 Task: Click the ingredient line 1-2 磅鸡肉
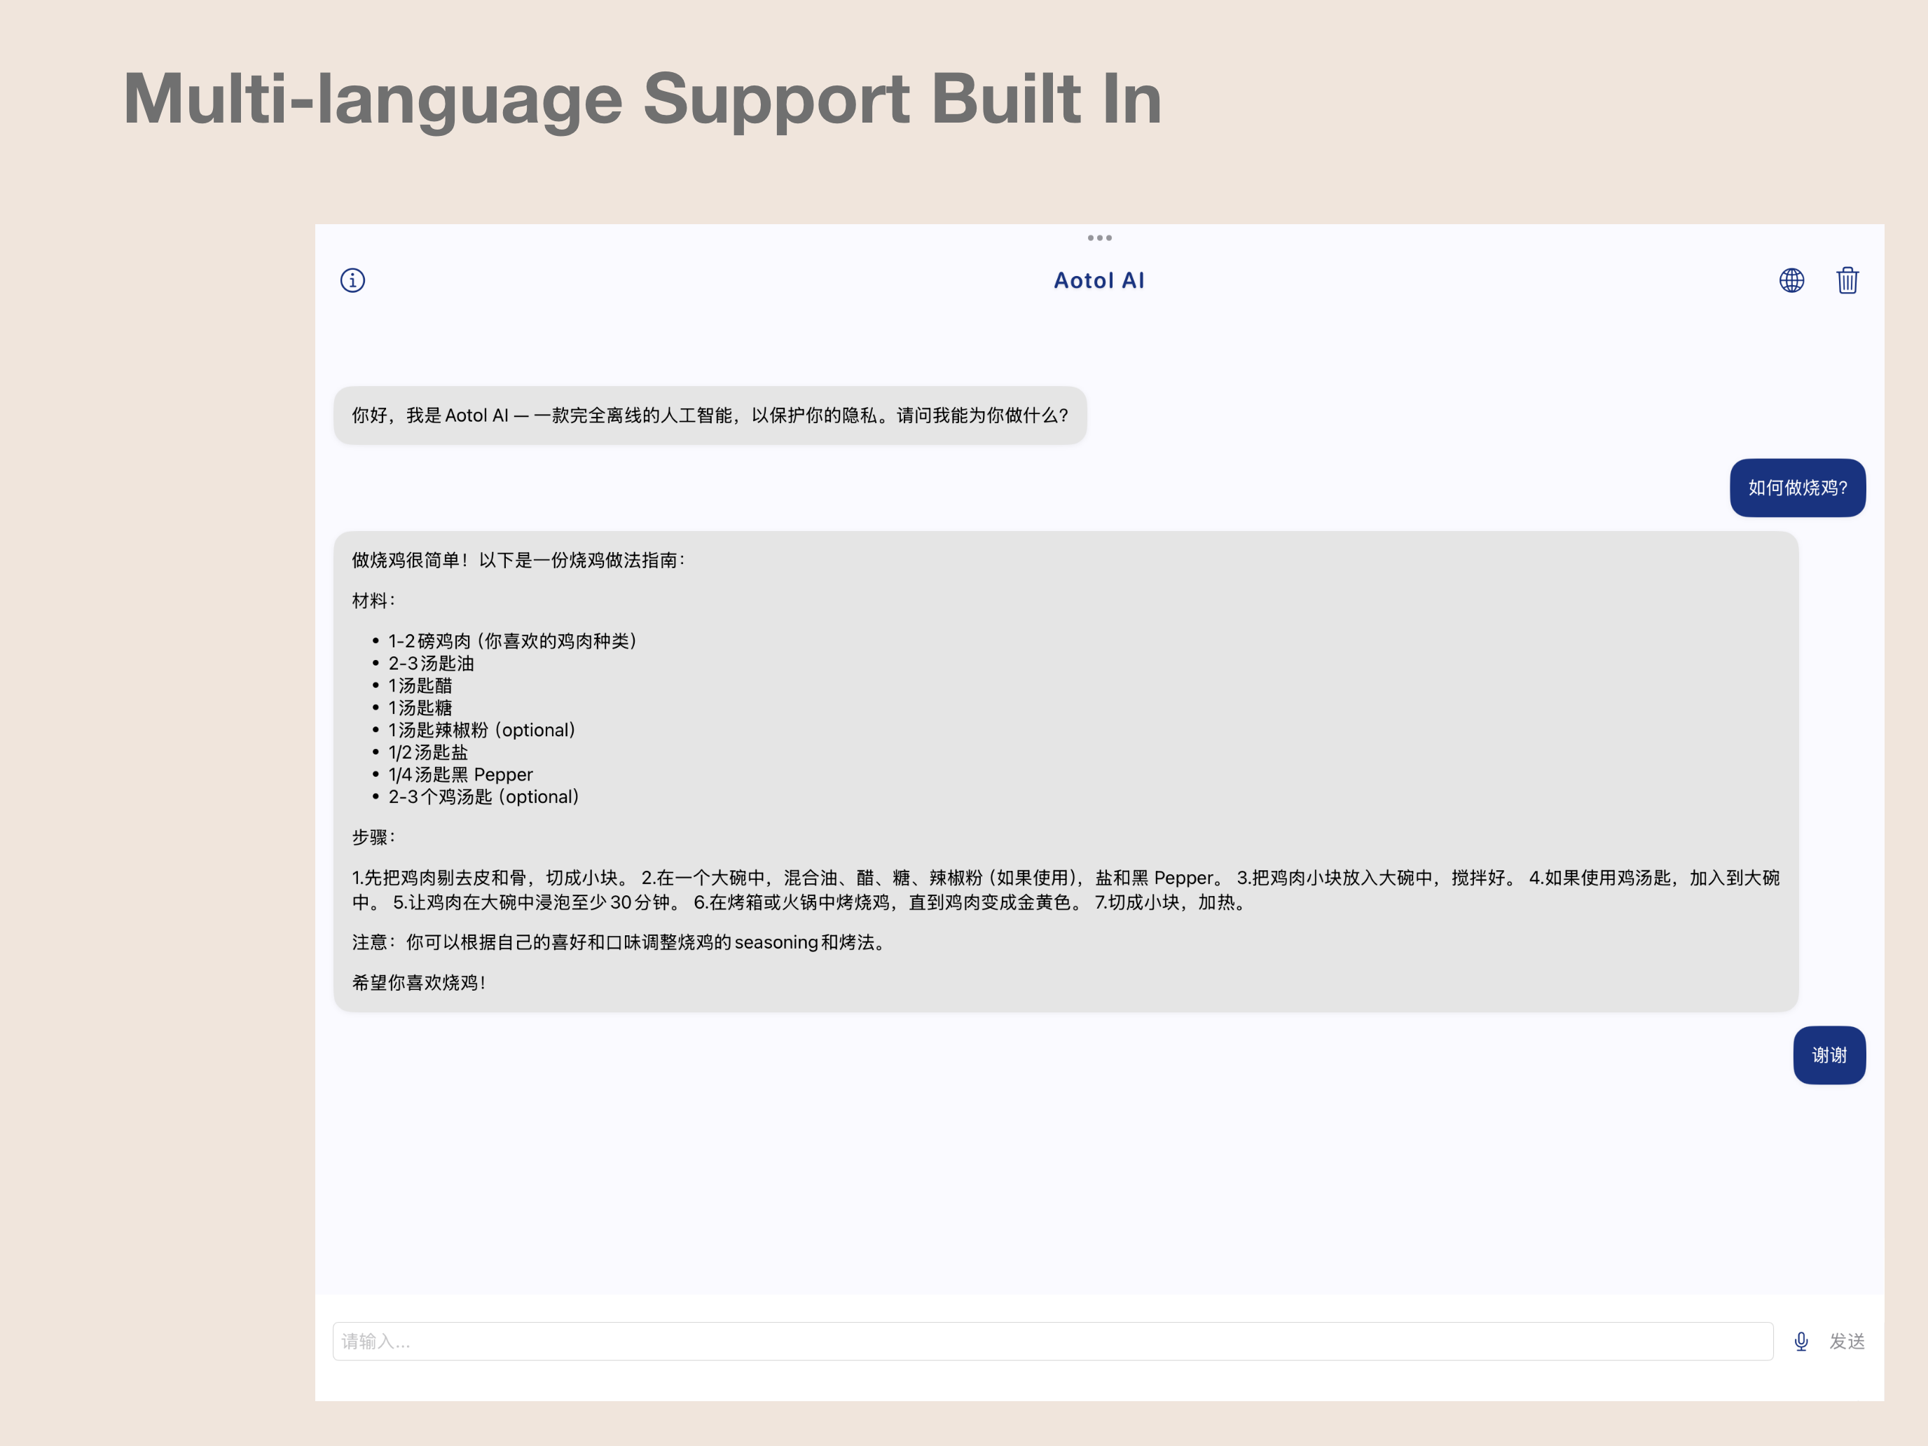click(x=513, y=642)
